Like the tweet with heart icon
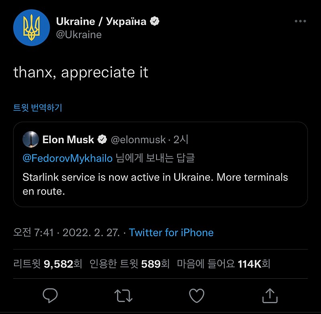The image size is (321, 314). (x=197, y=296)
